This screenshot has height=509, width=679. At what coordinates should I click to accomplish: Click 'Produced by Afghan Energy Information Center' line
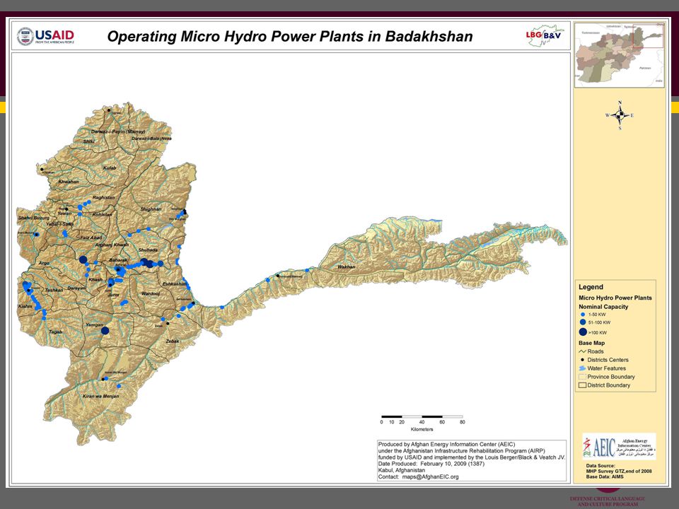click(446, 444)
